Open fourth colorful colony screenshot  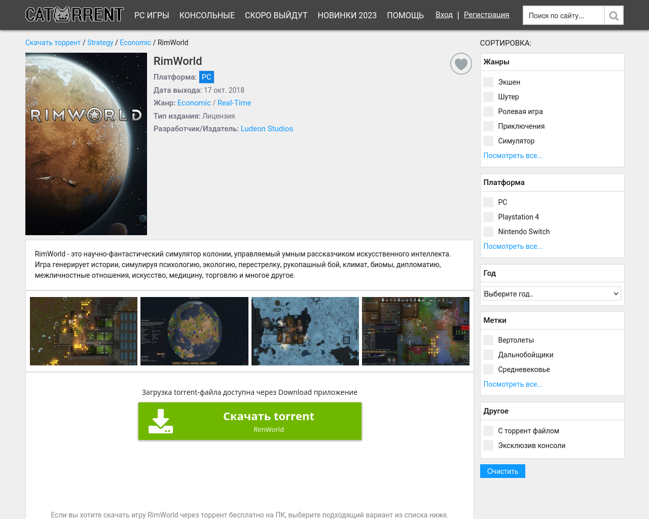(x=416, y=331)
